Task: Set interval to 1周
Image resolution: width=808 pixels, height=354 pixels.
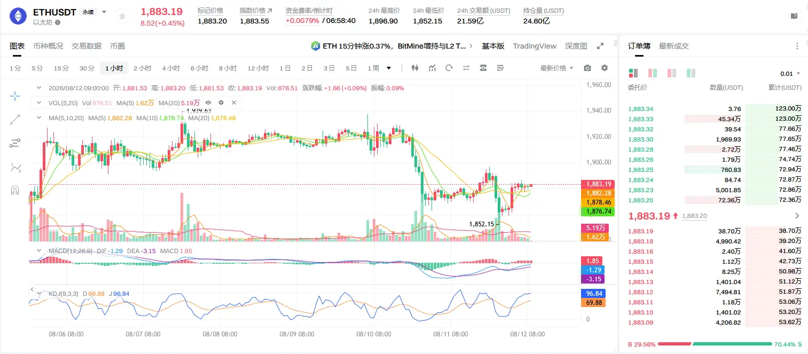Action: pos(373,68)
